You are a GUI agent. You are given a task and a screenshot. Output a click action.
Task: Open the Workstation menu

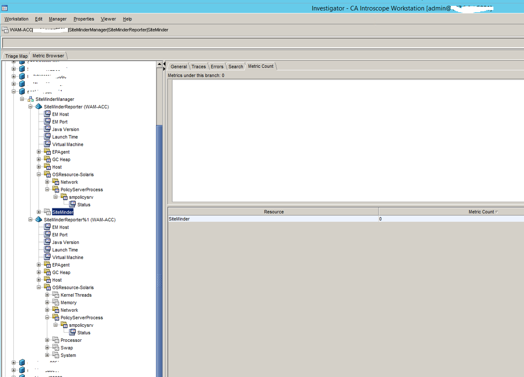[16, 19]
